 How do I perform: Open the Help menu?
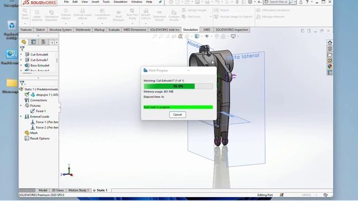[x=149, y=2]
